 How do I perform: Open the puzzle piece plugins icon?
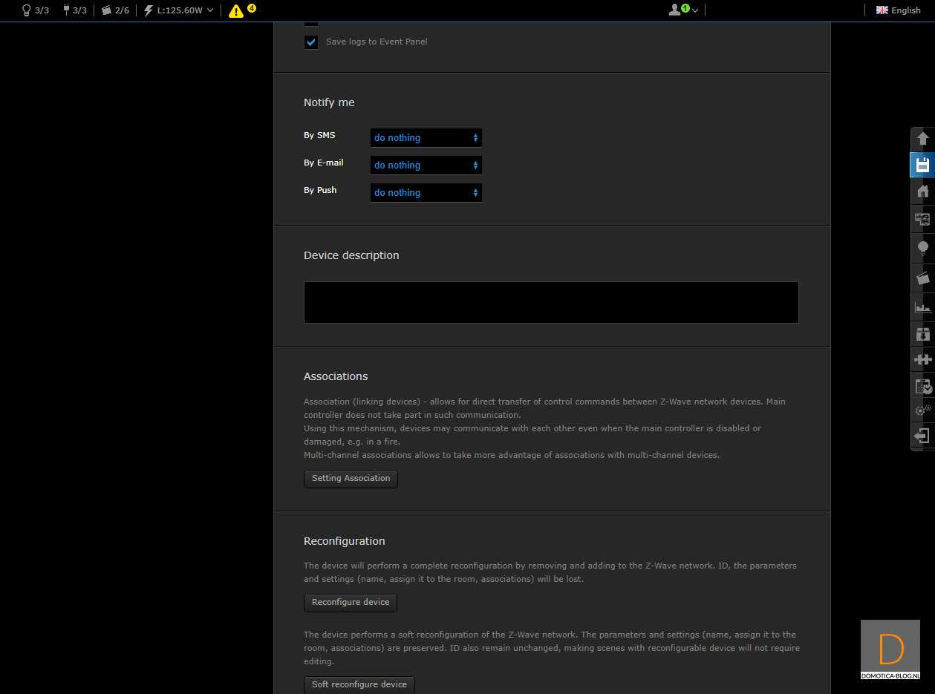point(922,359)
